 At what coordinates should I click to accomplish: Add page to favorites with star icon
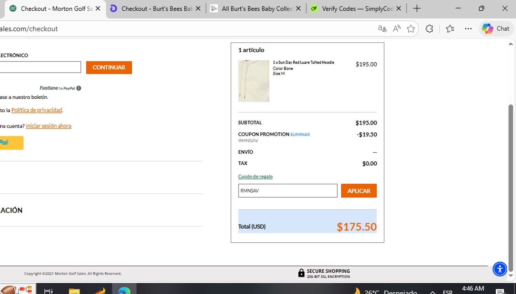click(x=411, y=29)
